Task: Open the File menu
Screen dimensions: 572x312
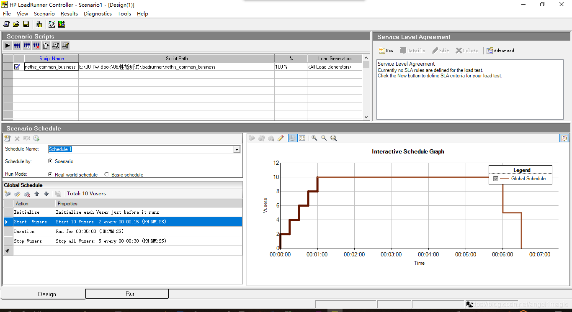Action: pyautogui.click(x=7, y=13)
